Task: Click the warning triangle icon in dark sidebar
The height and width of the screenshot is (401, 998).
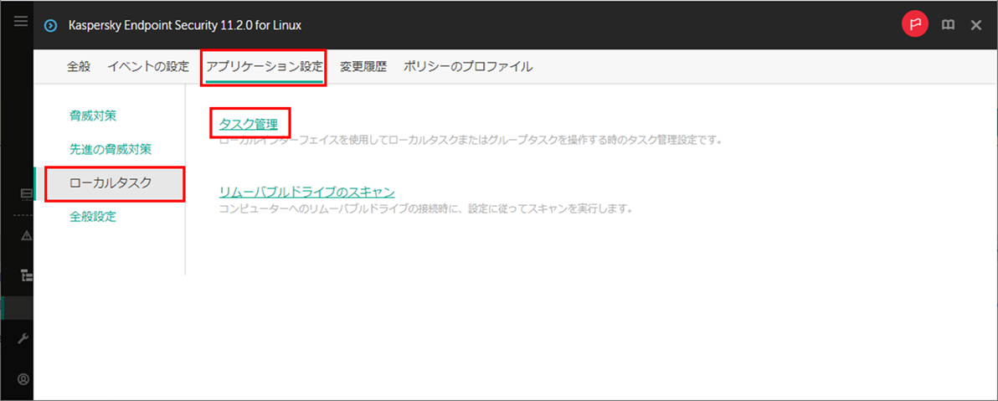Action: [x=27, y=235]
